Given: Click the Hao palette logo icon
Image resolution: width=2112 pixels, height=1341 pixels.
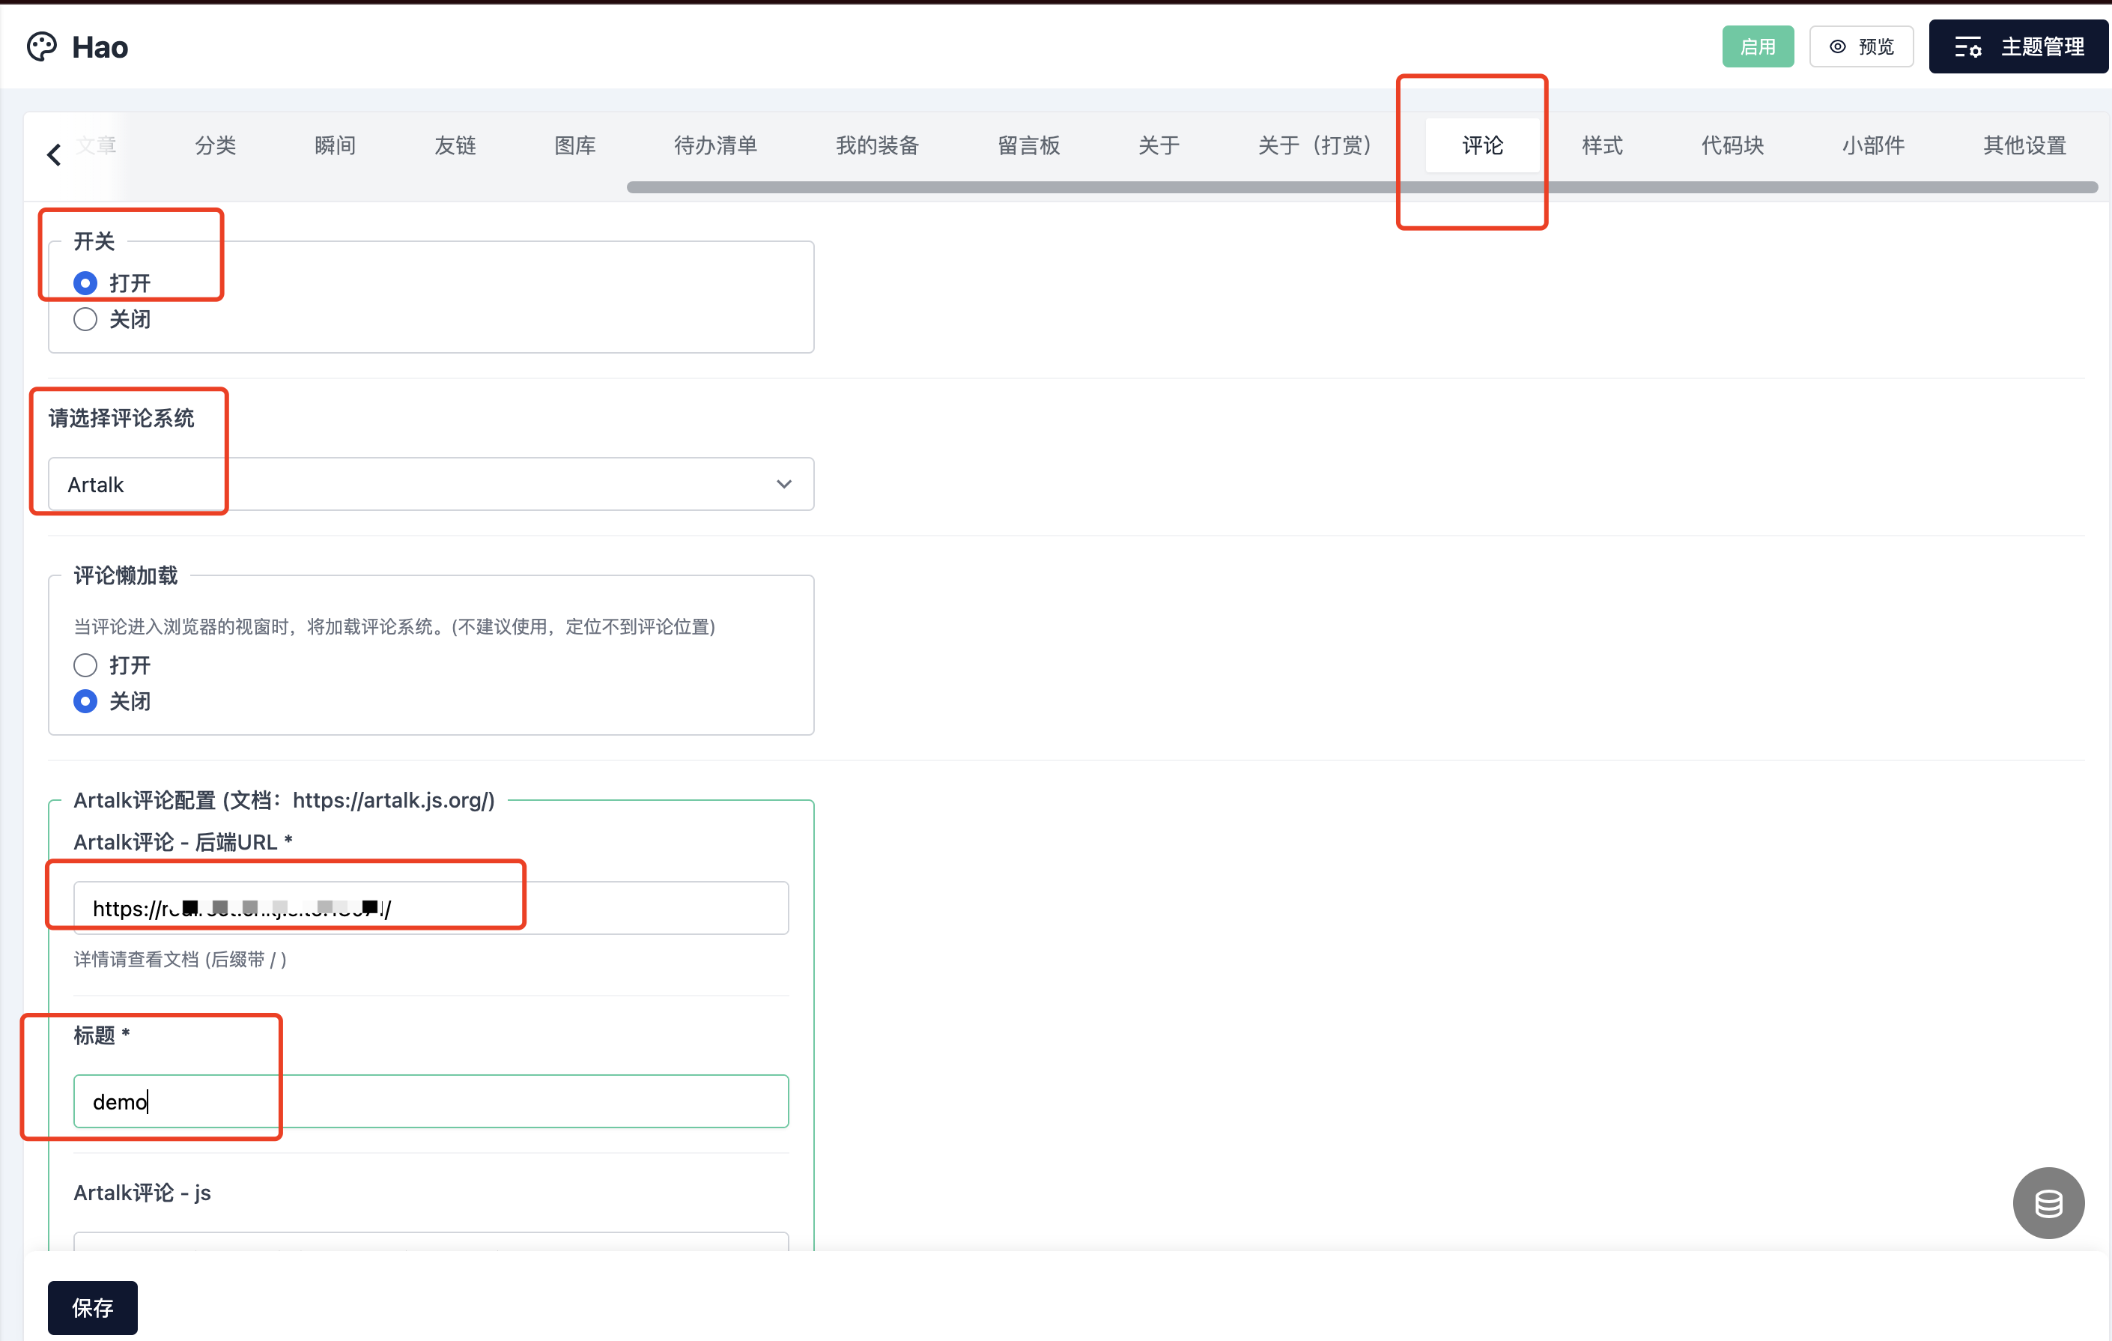Looking at the screenshot, I should pos(40,46).
